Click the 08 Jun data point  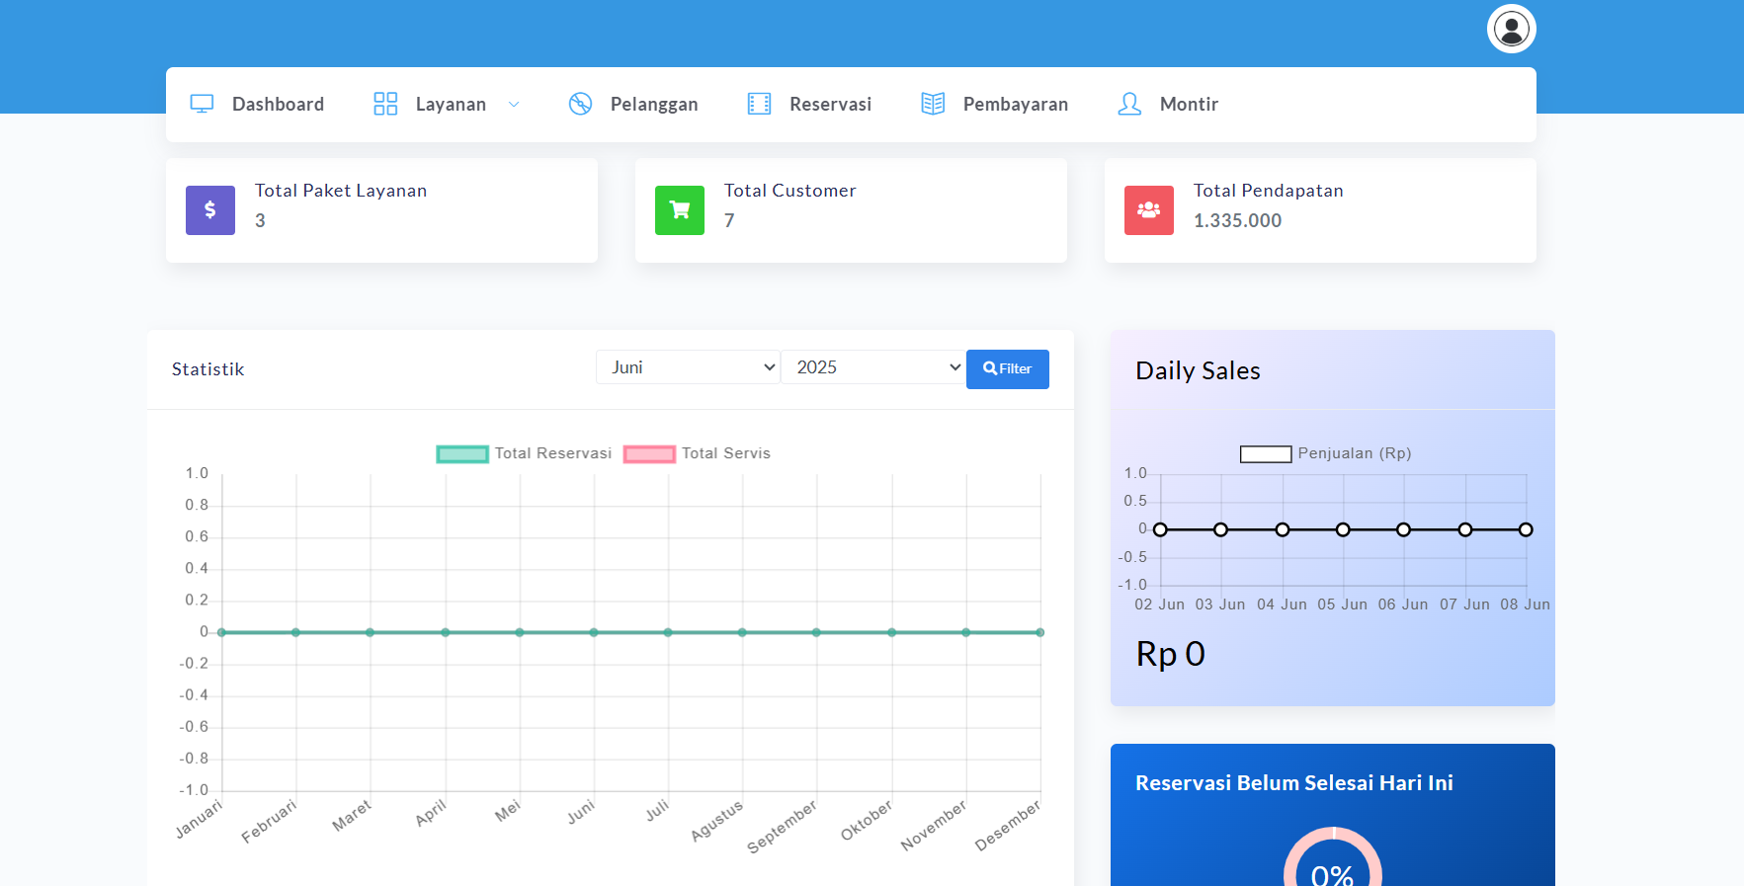[x=1526, y=529]
